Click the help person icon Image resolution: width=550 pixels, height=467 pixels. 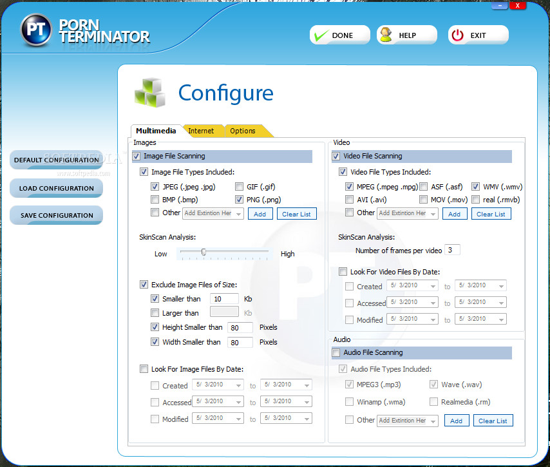point(386,35)
